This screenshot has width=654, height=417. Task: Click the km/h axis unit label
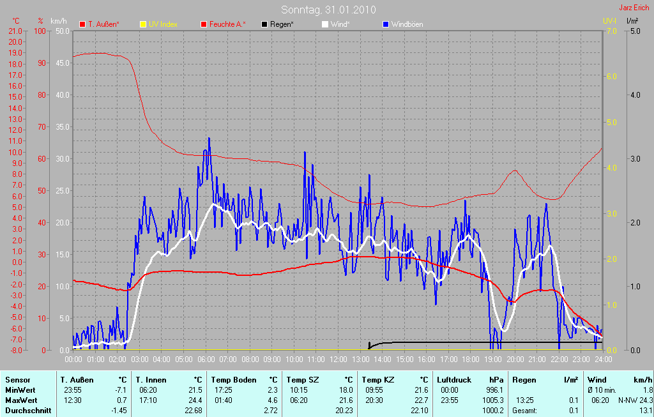(x=58, y=21)
